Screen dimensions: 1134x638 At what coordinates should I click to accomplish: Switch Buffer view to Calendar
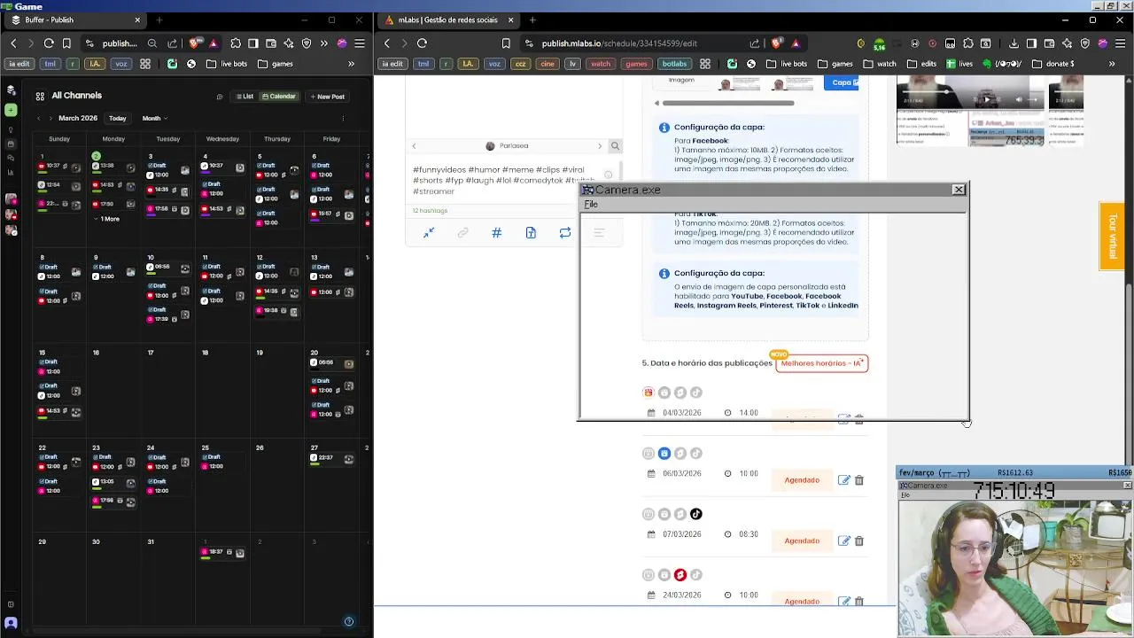point(278,97)
